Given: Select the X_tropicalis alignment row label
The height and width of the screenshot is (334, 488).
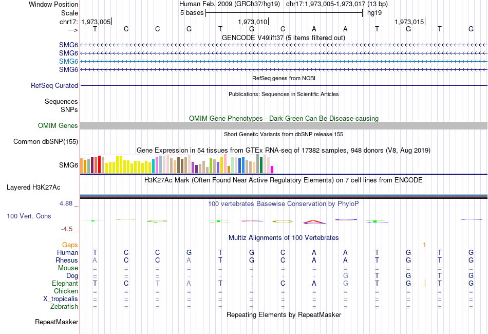Looking at the screenshot, I should (61, 299).
